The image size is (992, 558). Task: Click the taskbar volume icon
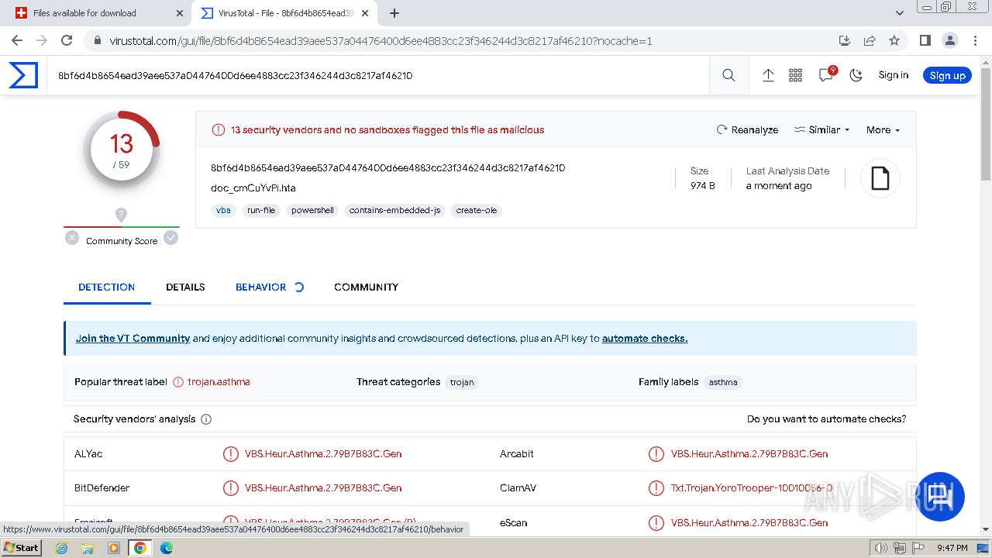881,548
